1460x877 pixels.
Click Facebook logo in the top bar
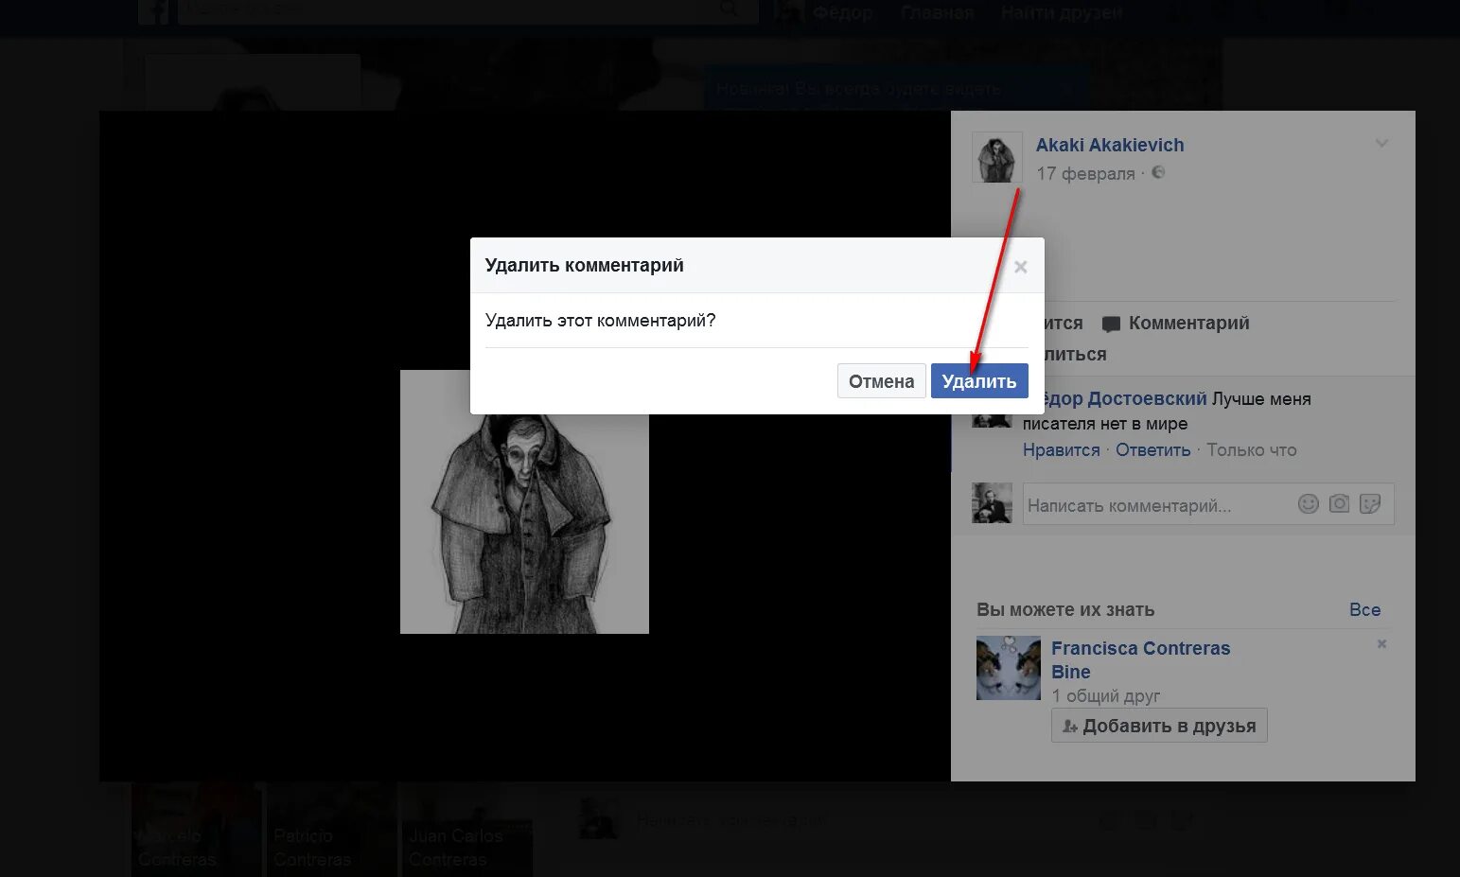154,11
